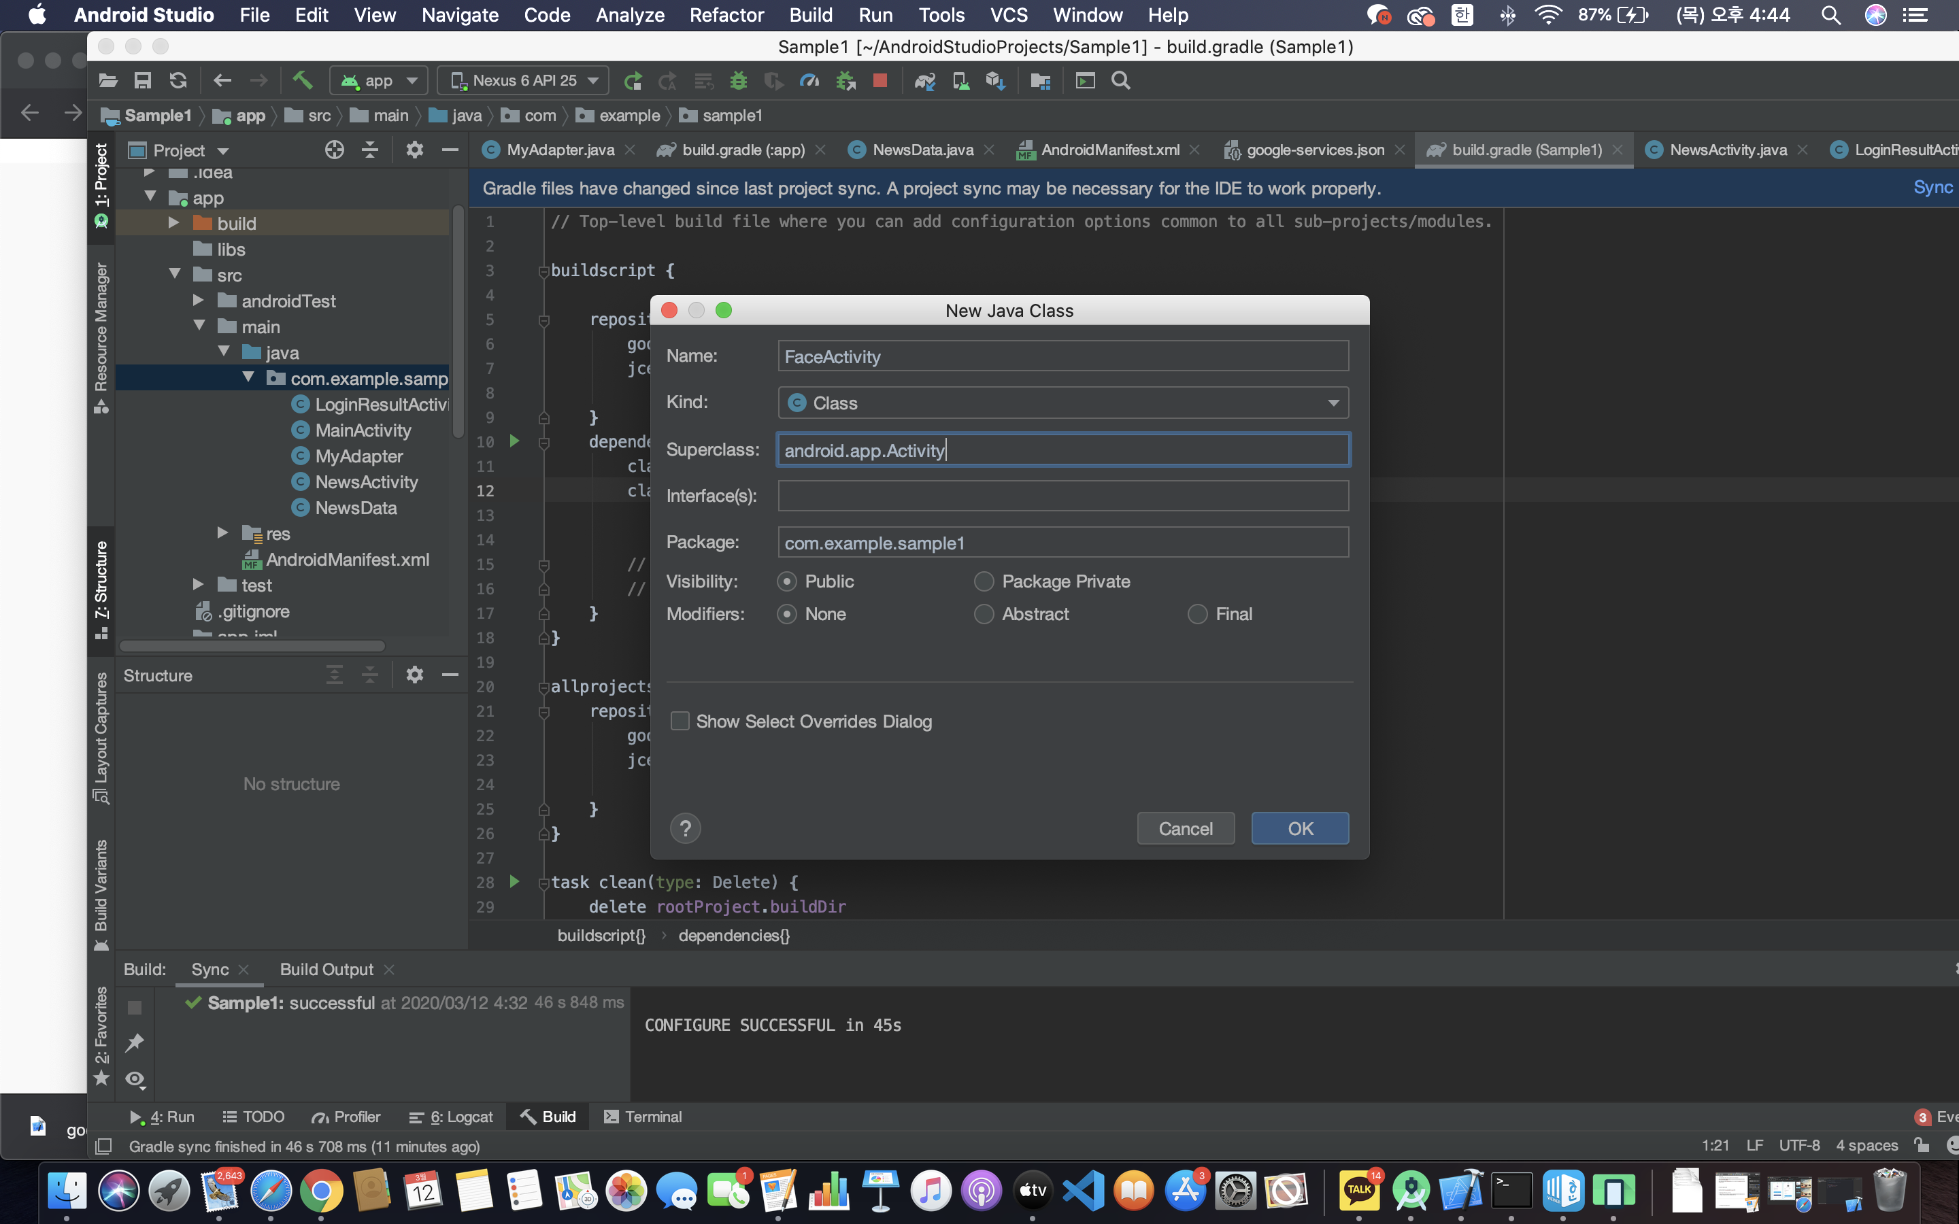
Task: Click the Sync Project with Gradle Files icon
Action: click(924, 80)
